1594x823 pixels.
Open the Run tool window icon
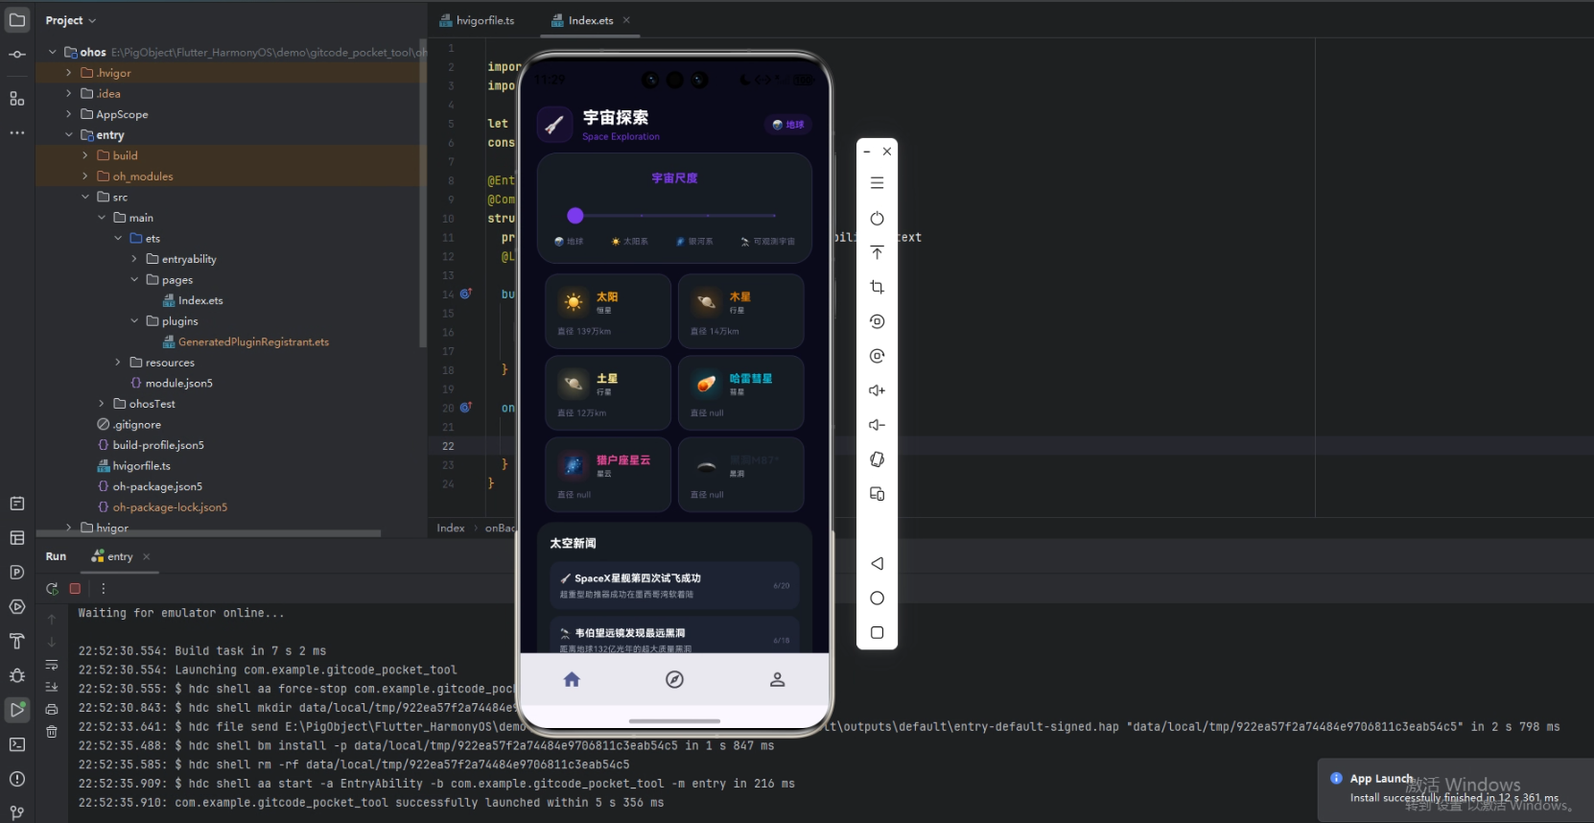17,710
